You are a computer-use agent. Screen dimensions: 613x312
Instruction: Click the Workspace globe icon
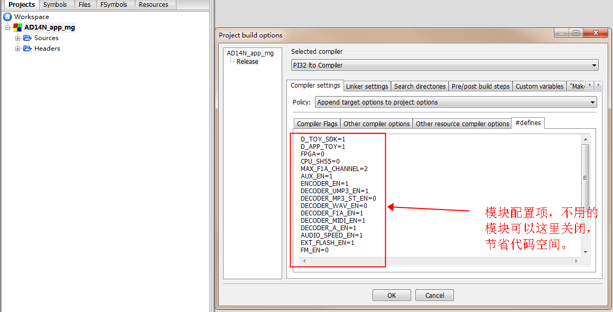(7, 17)
